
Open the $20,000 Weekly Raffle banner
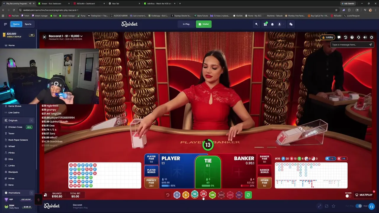point(18,35)
